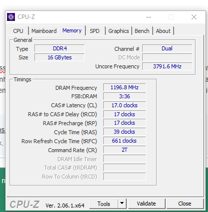Click the 3:36 FSB:DRAM ratio value
Image resolution: width=208 pixels, height=212 pixels.
coord(124,96)
